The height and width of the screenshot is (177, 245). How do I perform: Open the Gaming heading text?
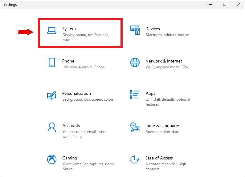[x=70, y=158]
